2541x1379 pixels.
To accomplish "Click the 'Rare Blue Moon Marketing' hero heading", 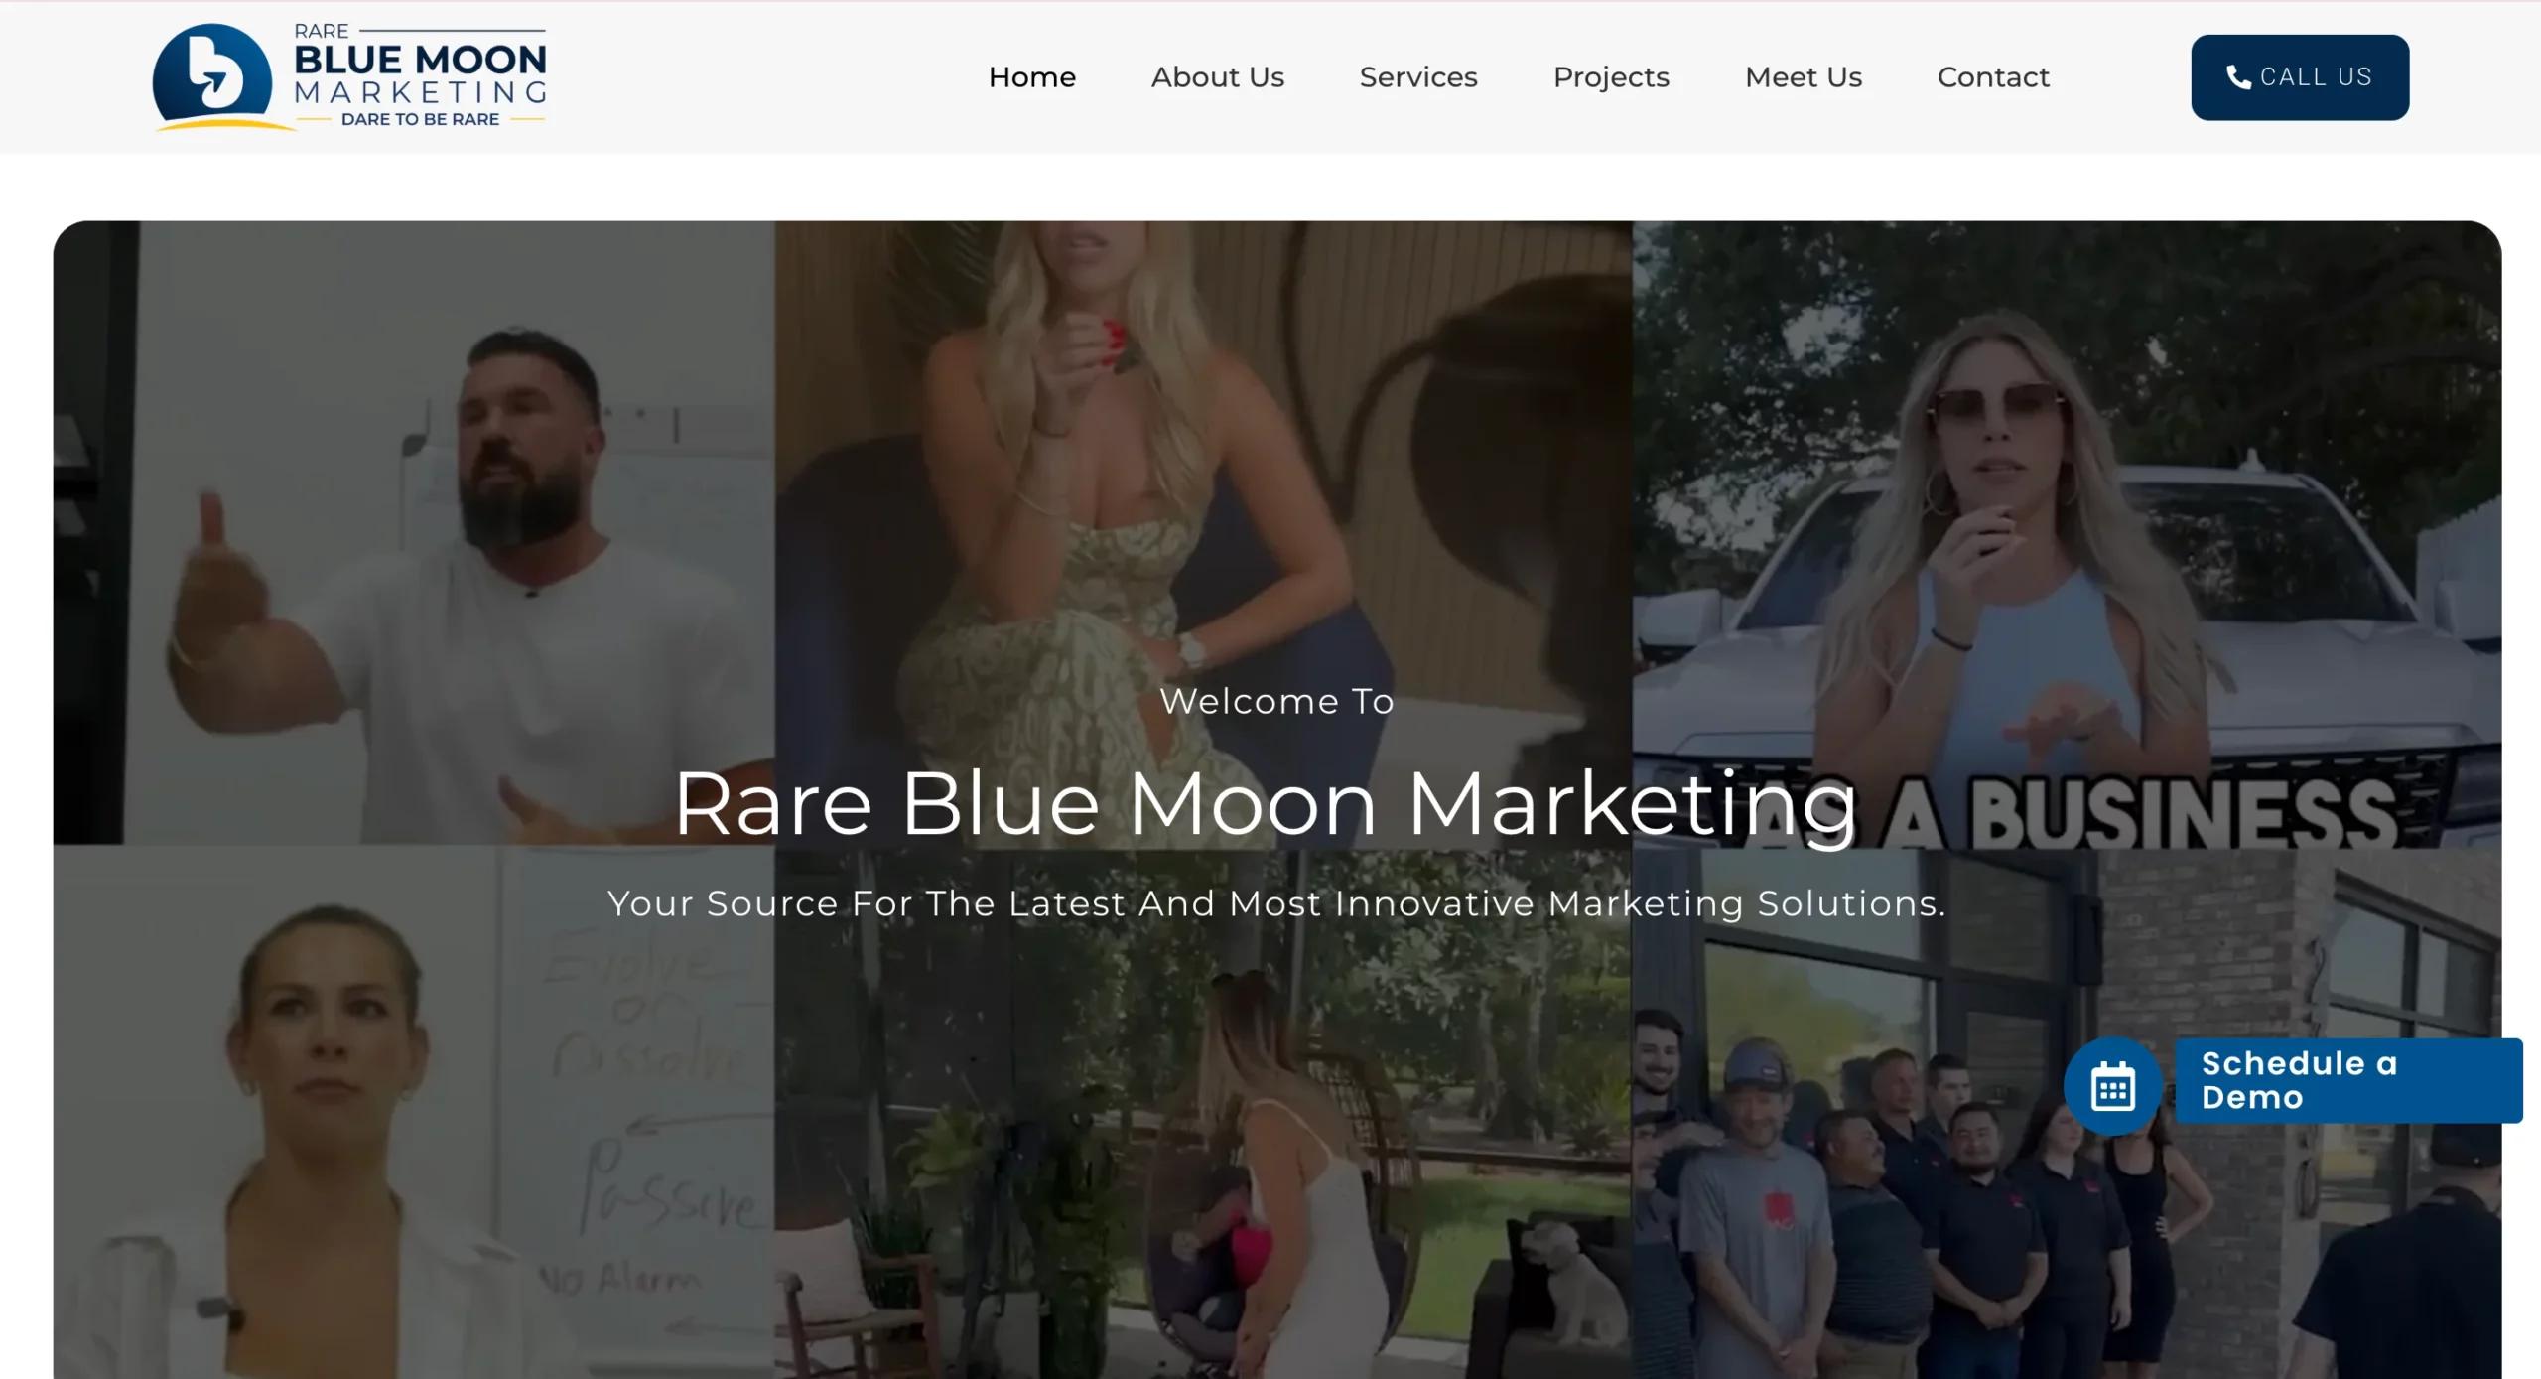I will (1266, 804).
